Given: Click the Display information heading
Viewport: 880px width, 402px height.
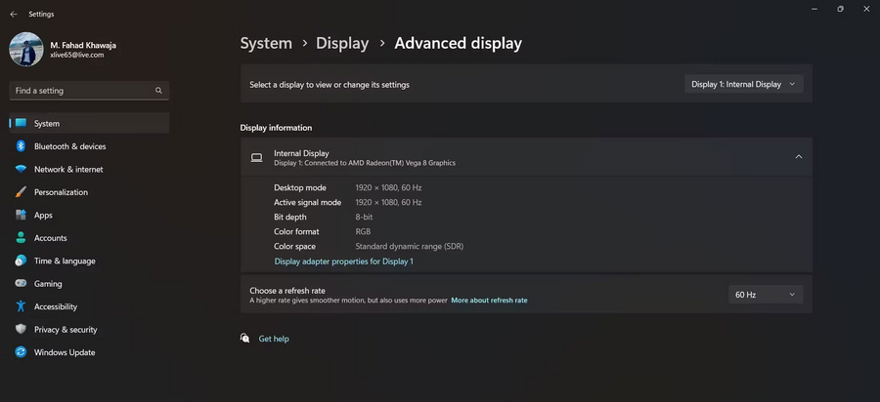Looking at the screenshot, I should click(276, 128).
